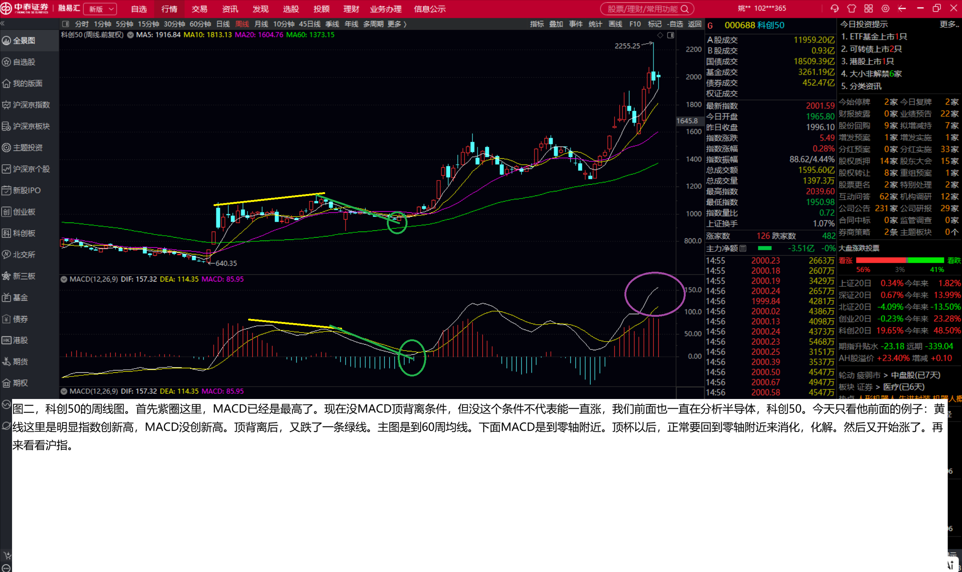The width and height of the screenshot is (962, 572).
Task: Switch to the 日线 period tab
Action: [x=223, y=24]
